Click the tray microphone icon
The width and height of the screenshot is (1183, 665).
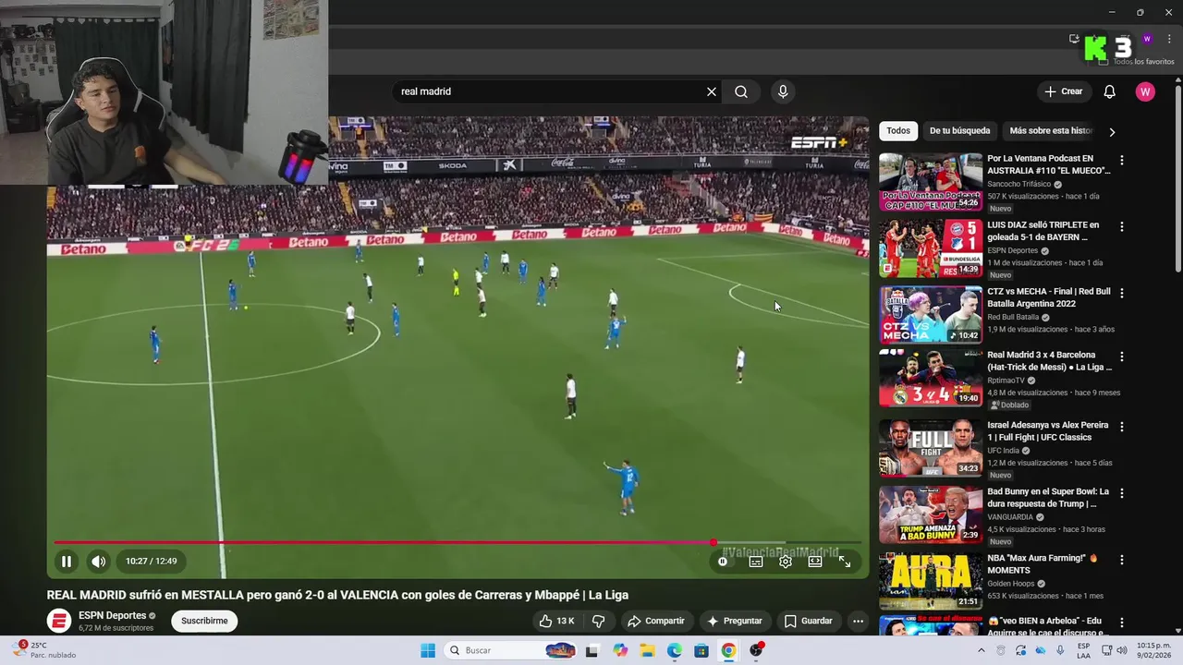point(1060,650)
